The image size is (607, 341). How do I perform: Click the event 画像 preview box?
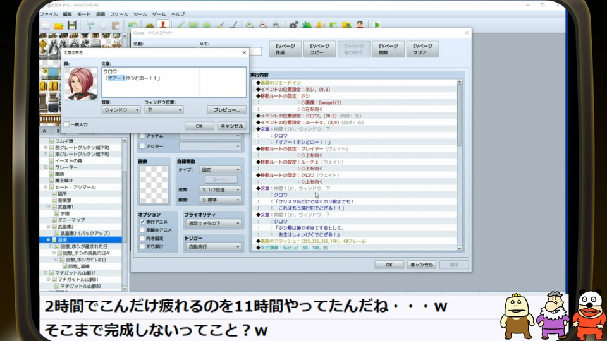154,185
